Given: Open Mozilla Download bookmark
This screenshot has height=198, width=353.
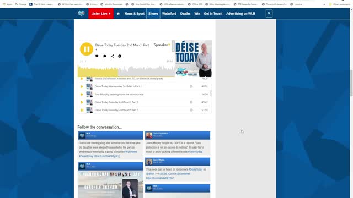Looking at the screenshot, I should tap(112, 4).
